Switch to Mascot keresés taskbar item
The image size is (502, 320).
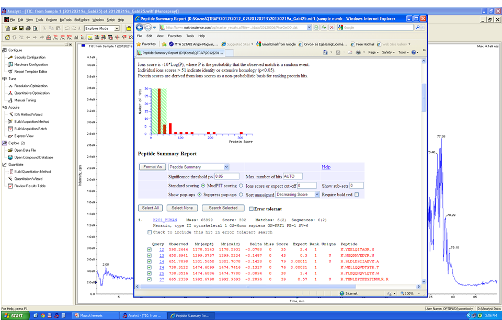95,315
